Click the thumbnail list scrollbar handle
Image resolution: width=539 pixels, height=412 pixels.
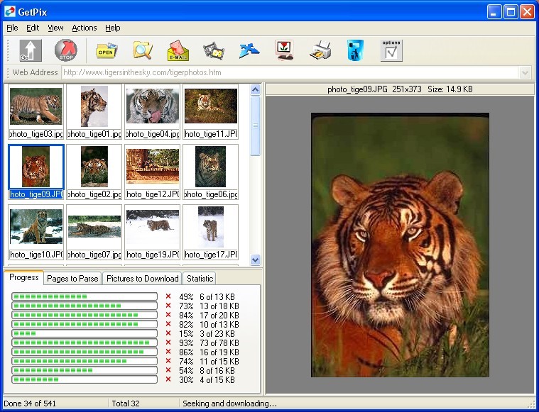(x=255, y=126)
